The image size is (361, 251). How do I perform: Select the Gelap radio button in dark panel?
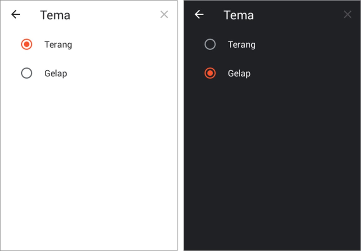(210, 73)
